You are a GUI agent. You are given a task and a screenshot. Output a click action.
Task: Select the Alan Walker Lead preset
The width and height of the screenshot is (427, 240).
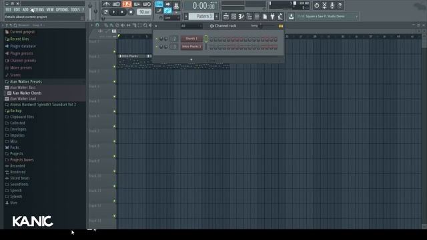[23, 99]
